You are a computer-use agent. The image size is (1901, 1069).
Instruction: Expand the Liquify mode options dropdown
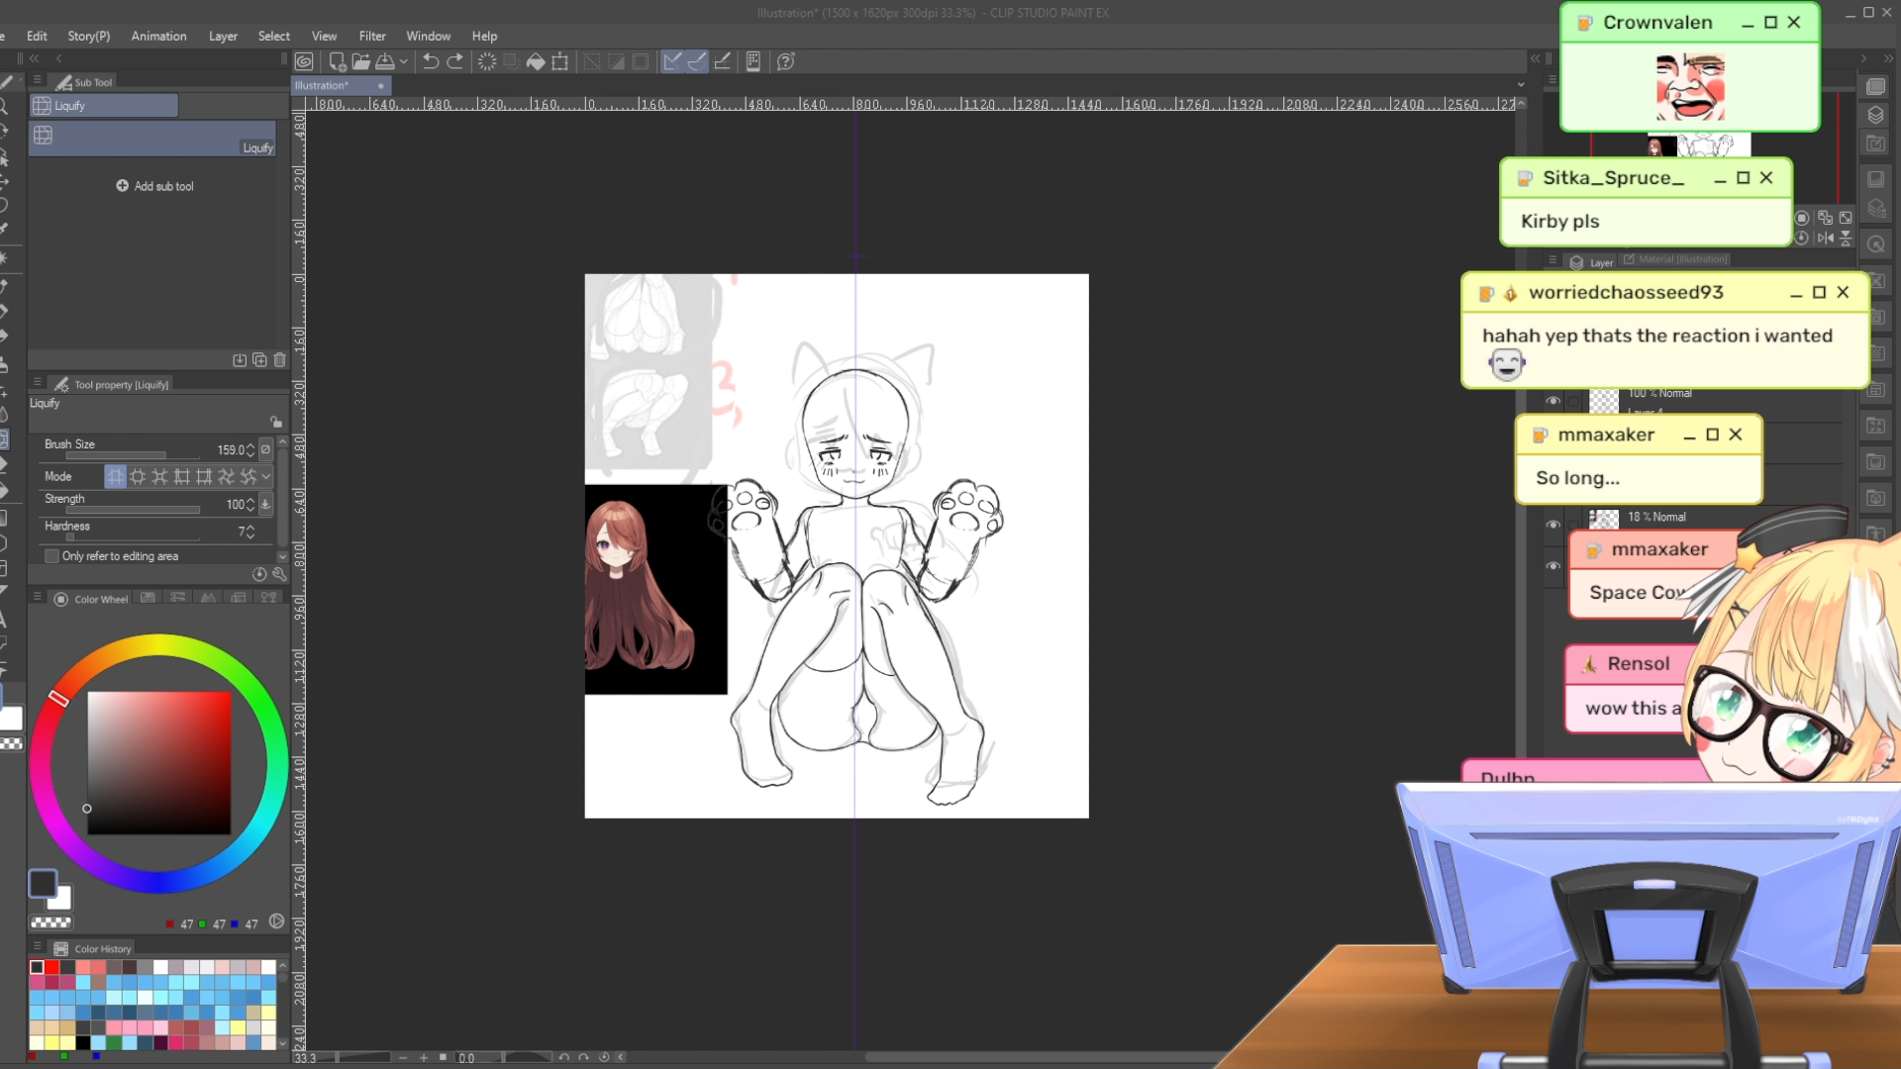(x=266, y=477)
